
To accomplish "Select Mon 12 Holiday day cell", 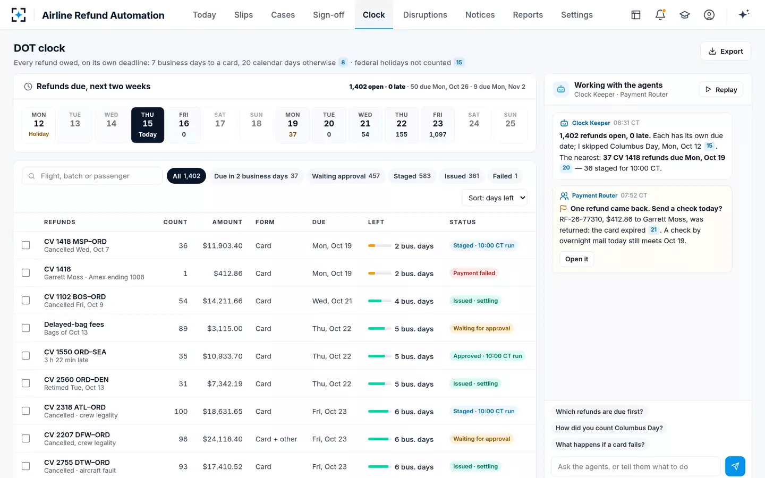I will pos(39,125).
